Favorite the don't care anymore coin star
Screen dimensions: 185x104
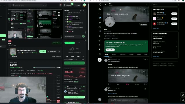click(59, 51)
